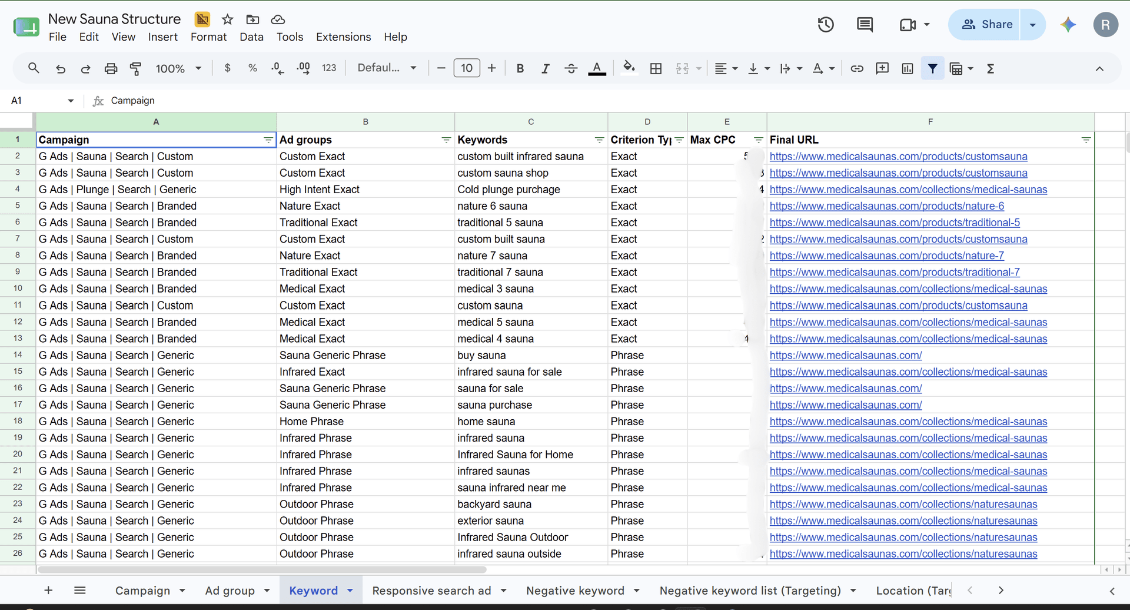Open the text color picker
Screen dimensions: 1130x610
[597, 68]
